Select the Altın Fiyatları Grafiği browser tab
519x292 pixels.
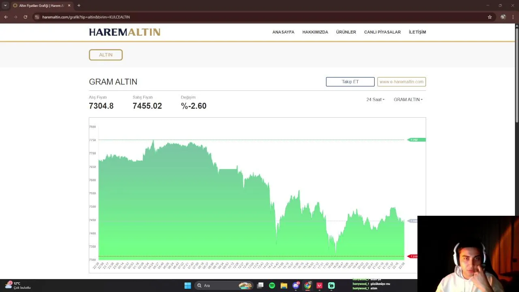pos(41,6)
